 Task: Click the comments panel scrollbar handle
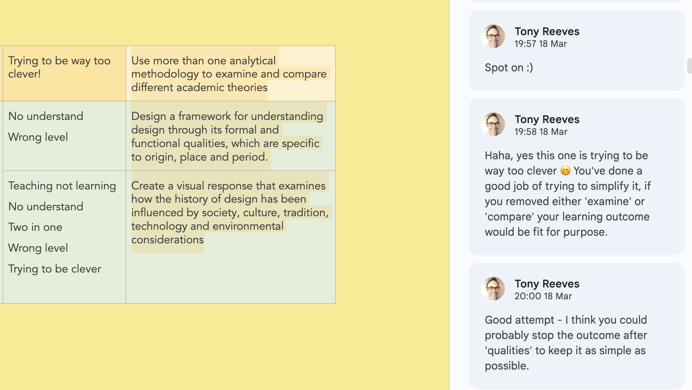(x=689, y=66)
